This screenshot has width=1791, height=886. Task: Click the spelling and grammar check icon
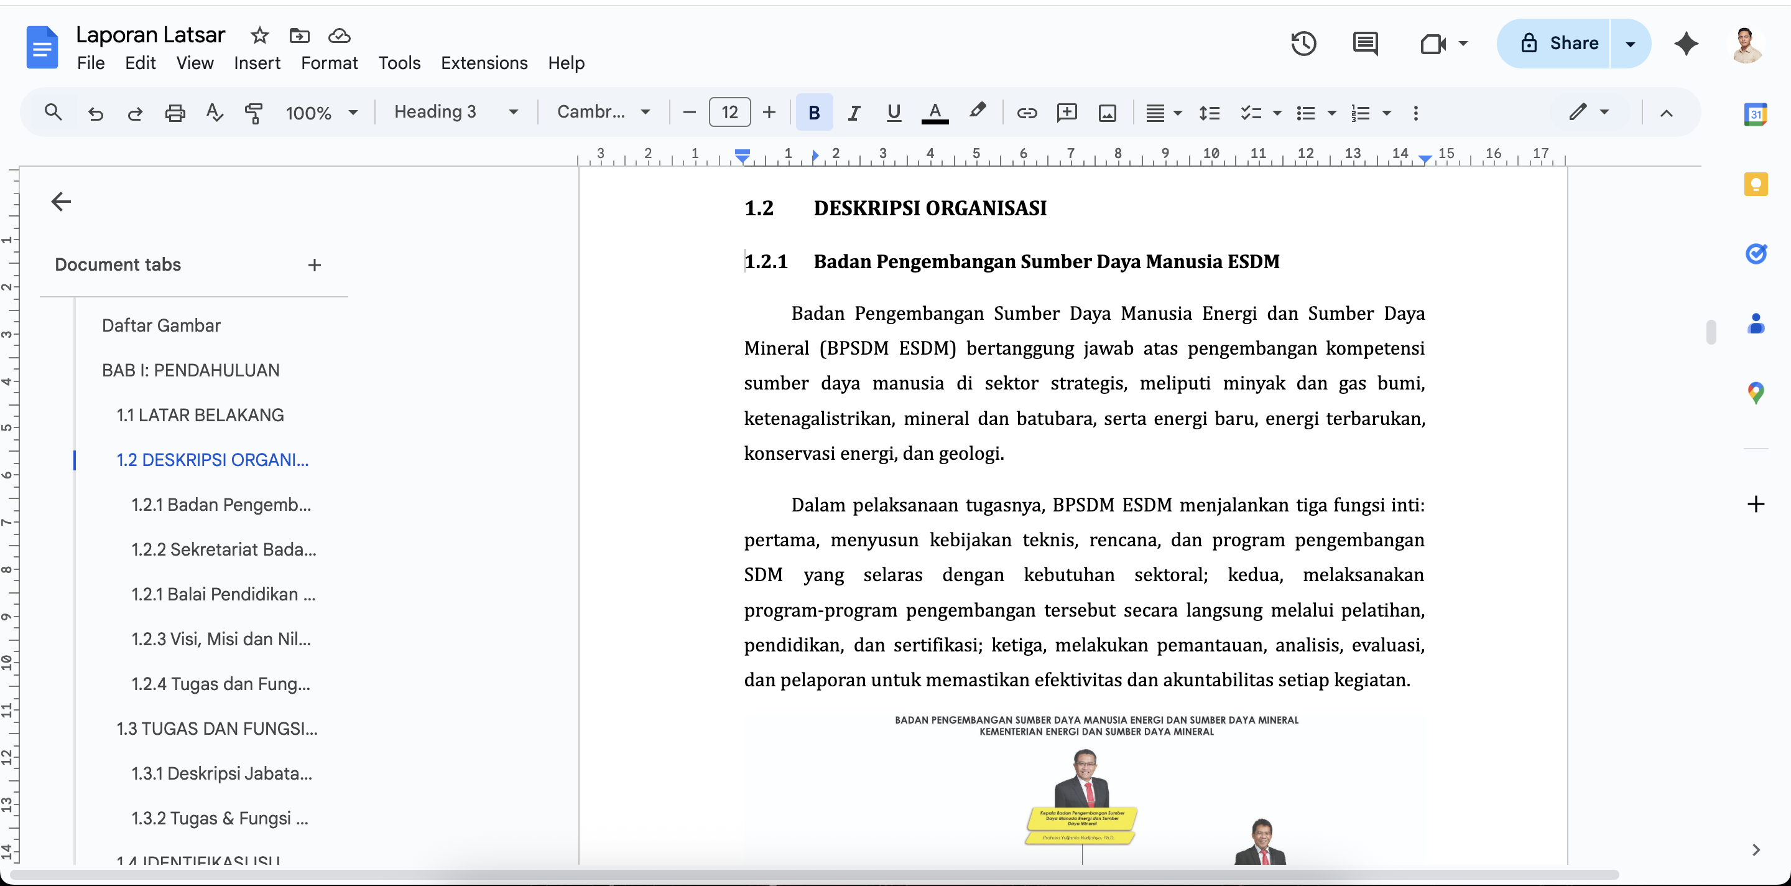(x=214, y=113)
